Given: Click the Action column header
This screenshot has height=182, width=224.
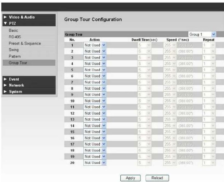Looking at the screenshot, I should tap(95, 40).
